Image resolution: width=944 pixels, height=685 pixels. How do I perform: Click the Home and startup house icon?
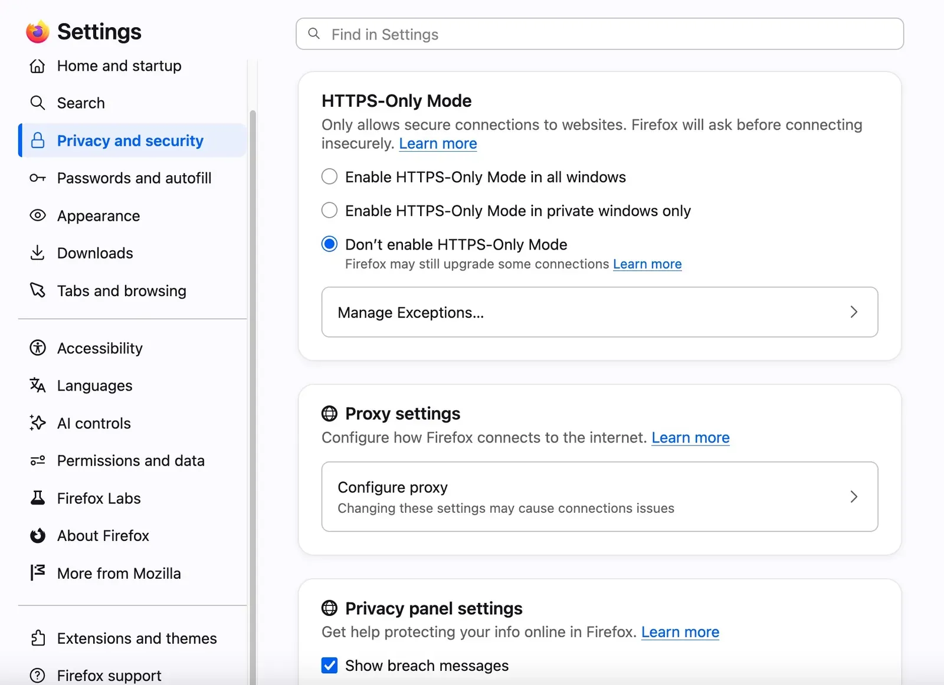pos(37,66)
